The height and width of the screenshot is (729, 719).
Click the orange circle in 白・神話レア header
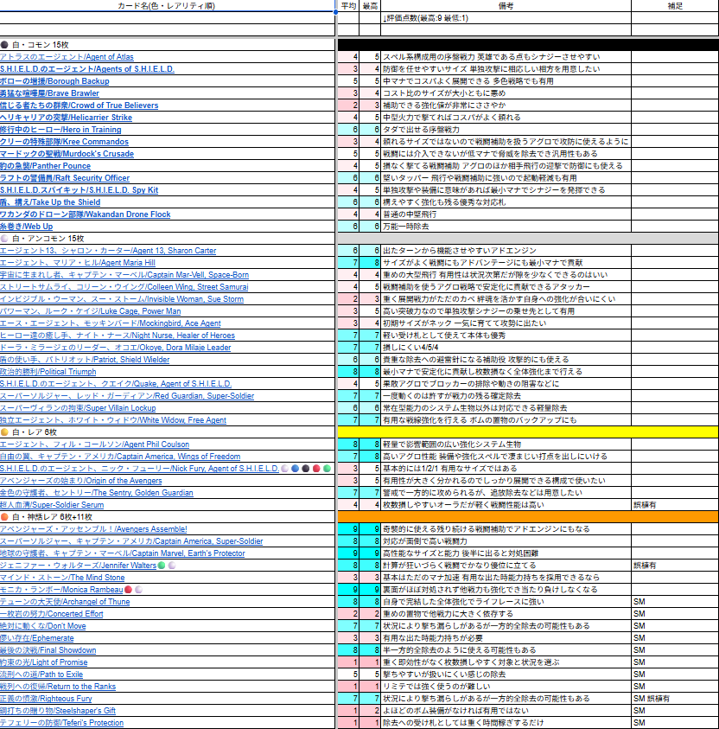click(4, 516)
